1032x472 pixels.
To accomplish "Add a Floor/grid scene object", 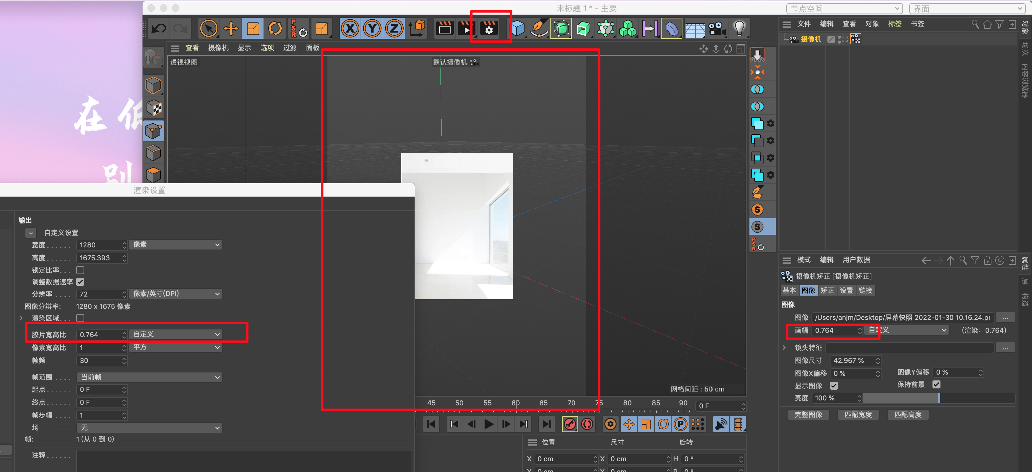I will pos(695,29).
